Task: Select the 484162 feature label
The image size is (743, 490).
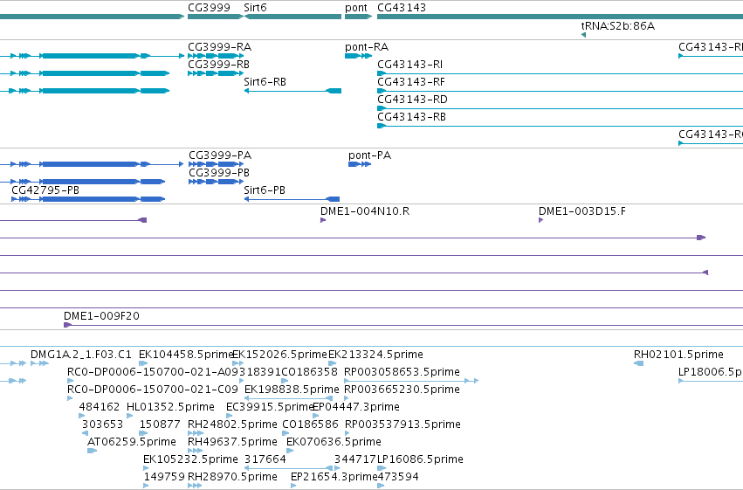Action: (x=100, y=407)
